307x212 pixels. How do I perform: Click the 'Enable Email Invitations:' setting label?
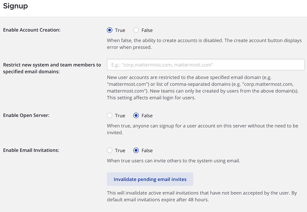31,150
